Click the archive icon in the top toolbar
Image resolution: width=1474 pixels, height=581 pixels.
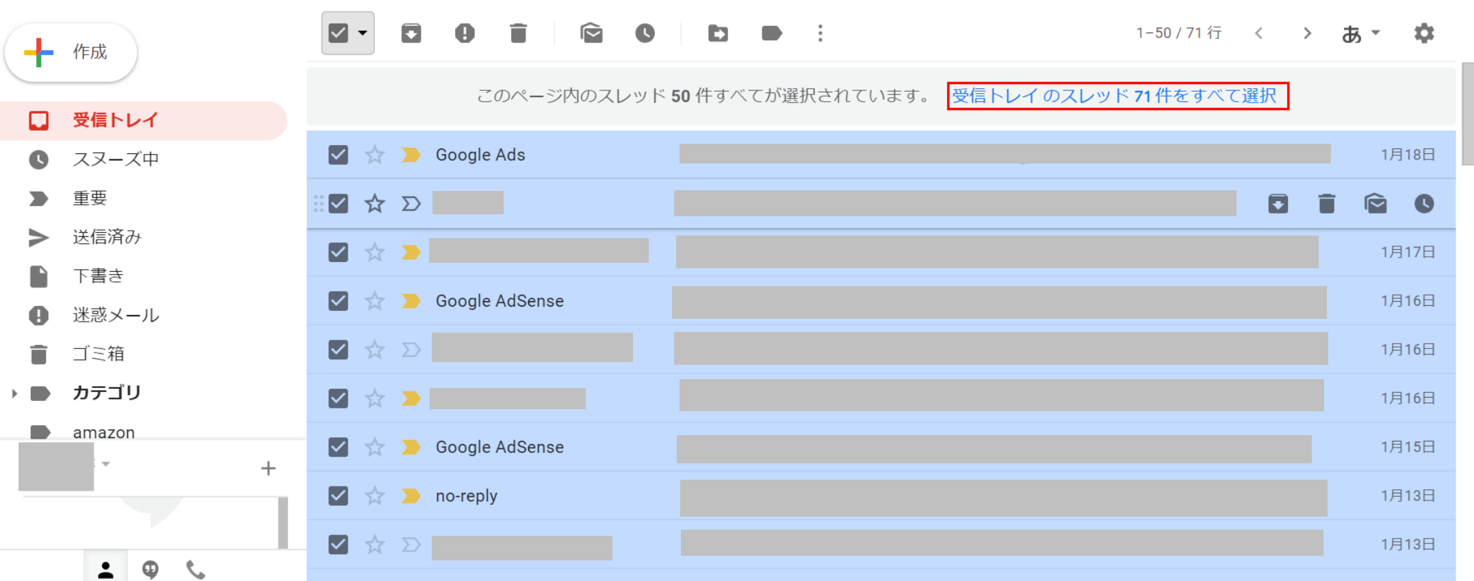pyautogui.click(x=411, y=33)
